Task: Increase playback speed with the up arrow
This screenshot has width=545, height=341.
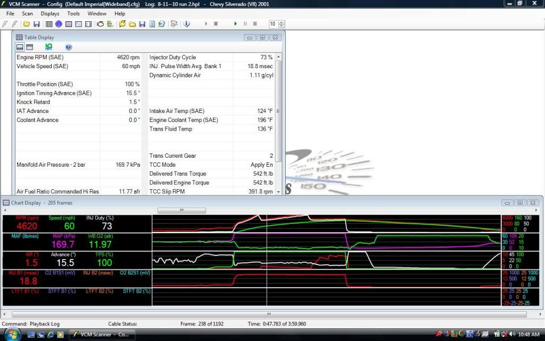Action: tap(282, 22)
